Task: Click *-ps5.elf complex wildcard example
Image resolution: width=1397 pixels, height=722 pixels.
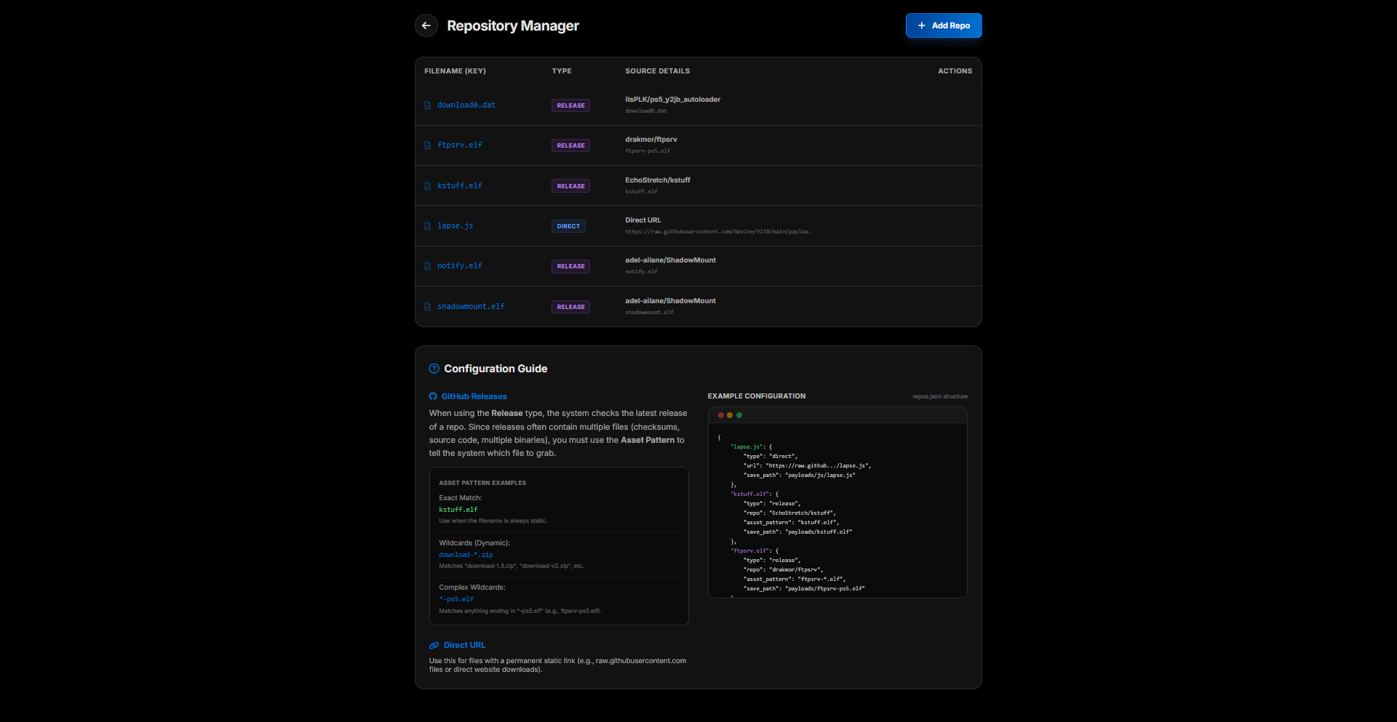Action: pos(456,599)
